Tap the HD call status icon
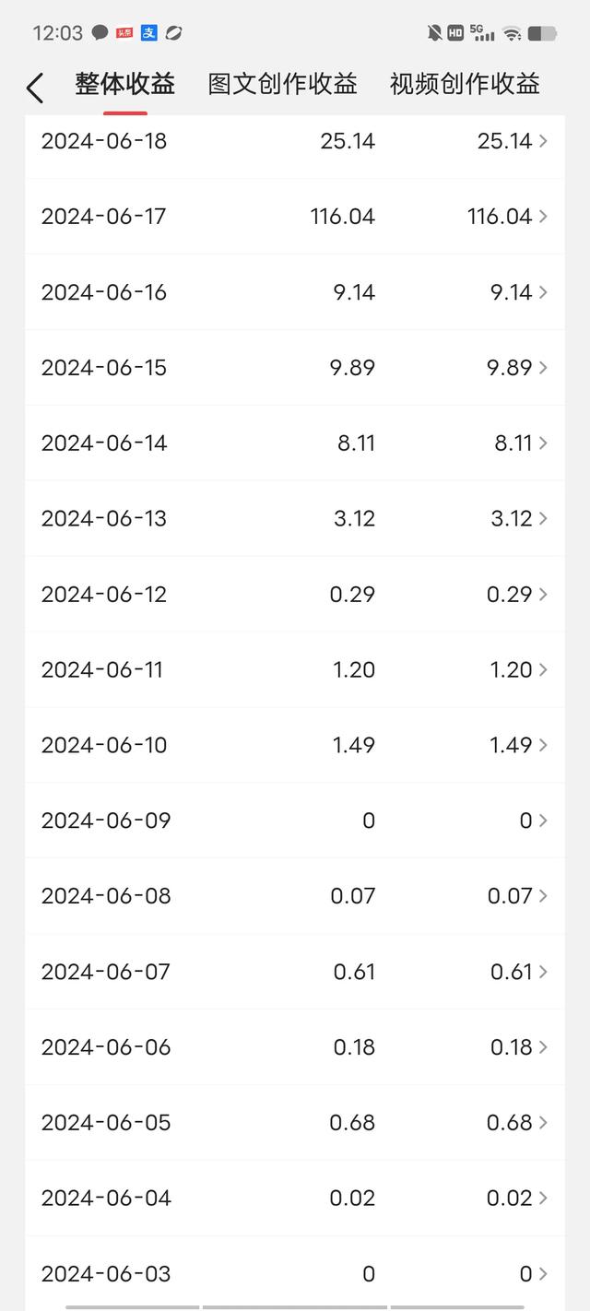Viewport: 590px width, 1311px height. click(455, 32)
